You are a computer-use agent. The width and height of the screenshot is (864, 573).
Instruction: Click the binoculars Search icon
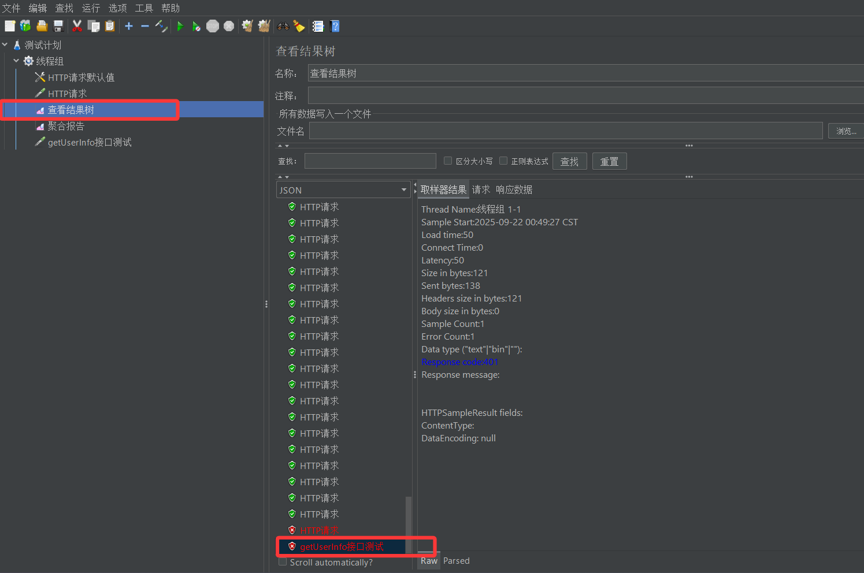pyautogui.click(x=283, y=26)
